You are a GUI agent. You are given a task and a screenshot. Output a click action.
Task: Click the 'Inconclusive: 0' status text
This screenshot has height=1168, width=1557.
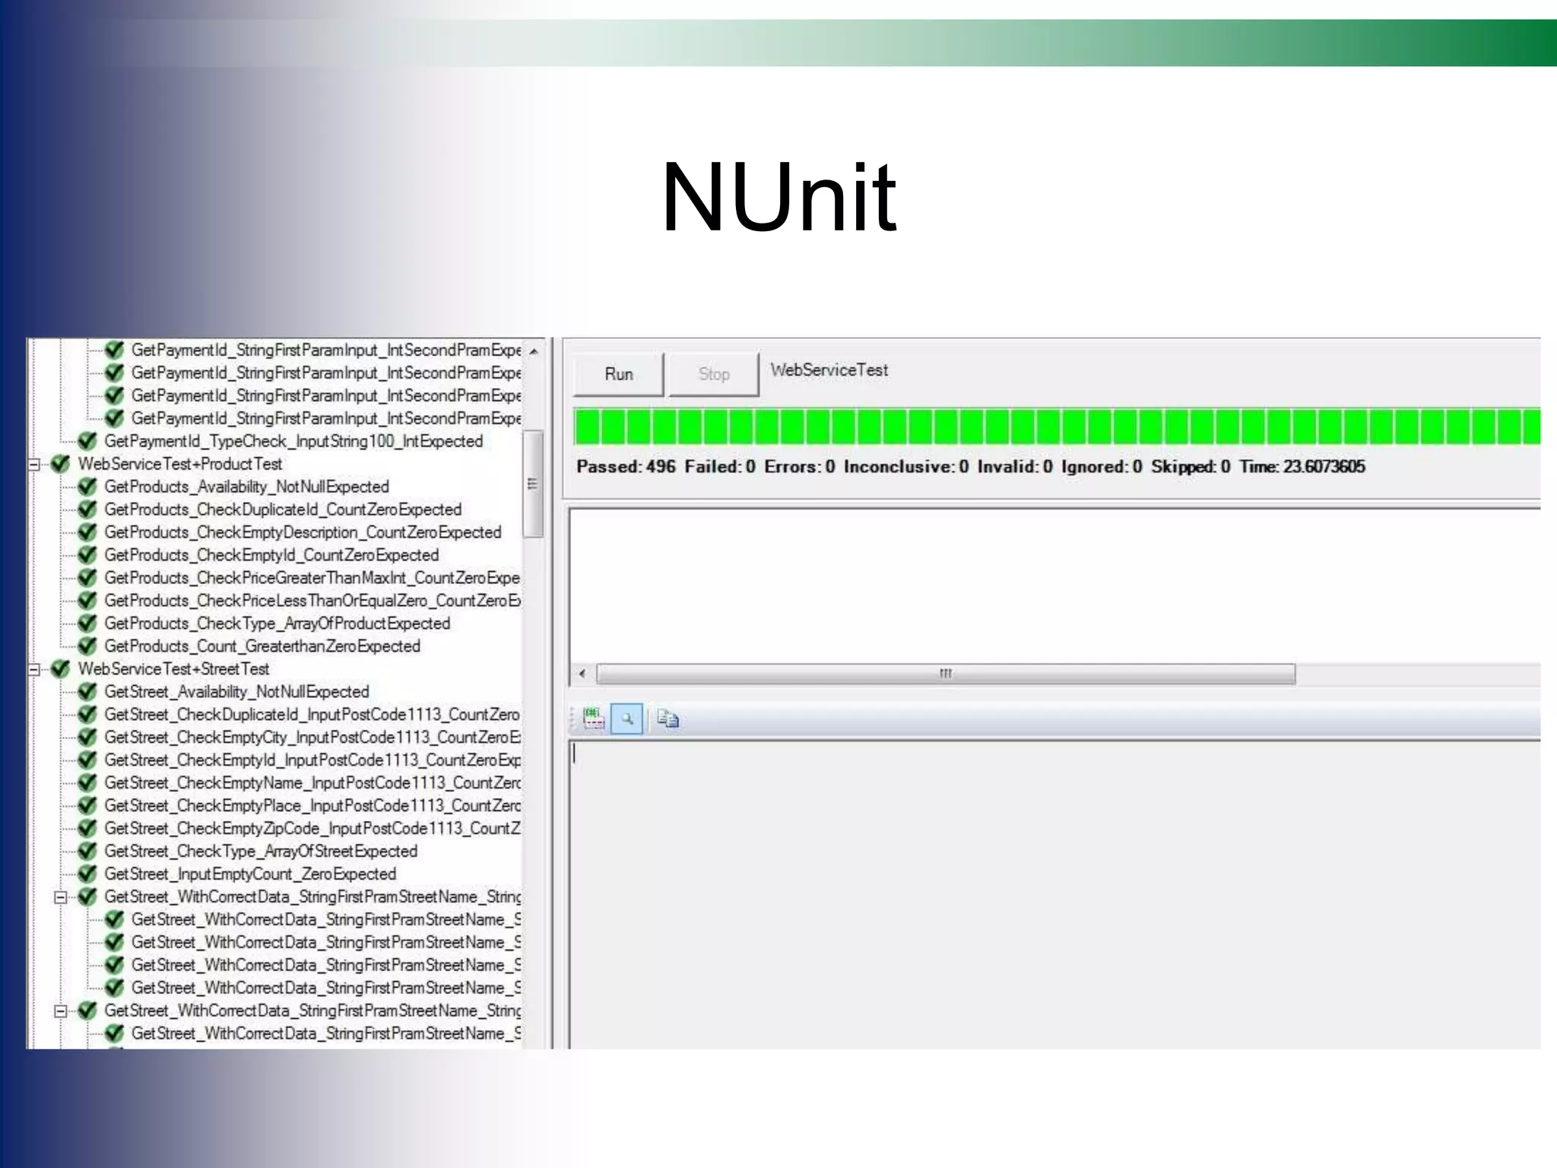[906, 467]
